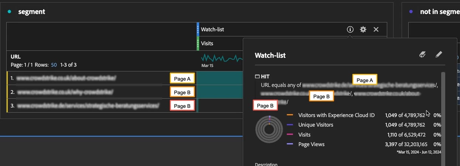Viewport: 460px width, 166px height.
Task: Grab the green handle of Visits header
Action: pyautogui.click(x=198, y=43)
